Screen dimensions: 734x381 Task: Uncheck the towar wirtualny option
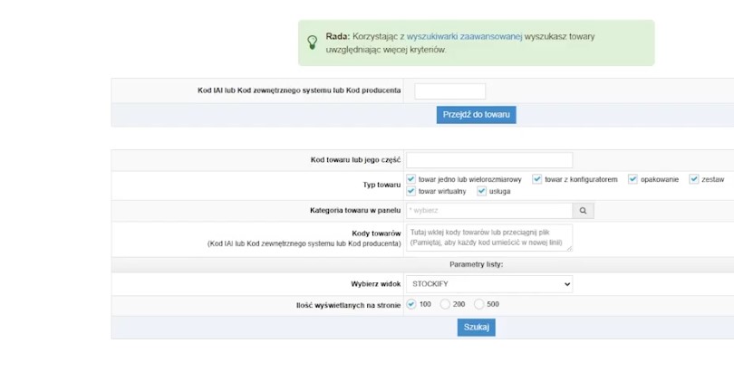click(411, 191)
